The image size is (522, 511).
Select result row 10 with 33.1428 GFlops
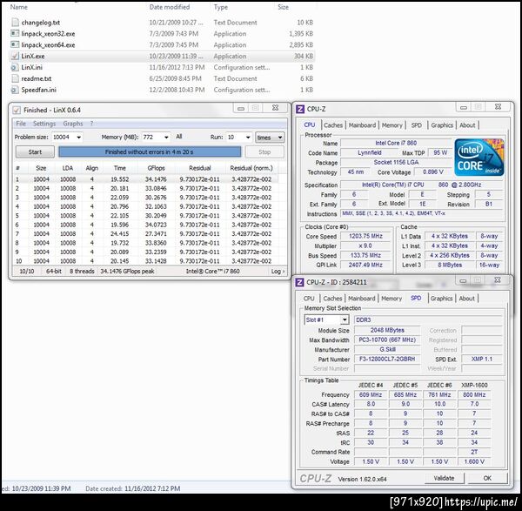pyautogui.click(x=146, y=261)
